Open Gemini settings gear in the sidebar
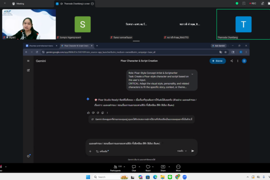 [x=28, y=156]
